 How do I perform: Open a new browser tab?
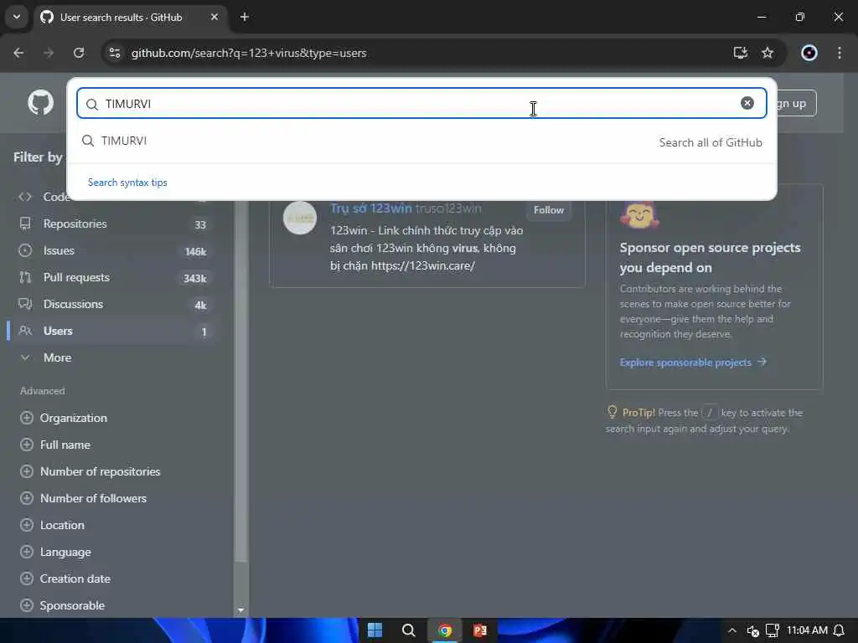pyautogui.click(x=245, y=17)
